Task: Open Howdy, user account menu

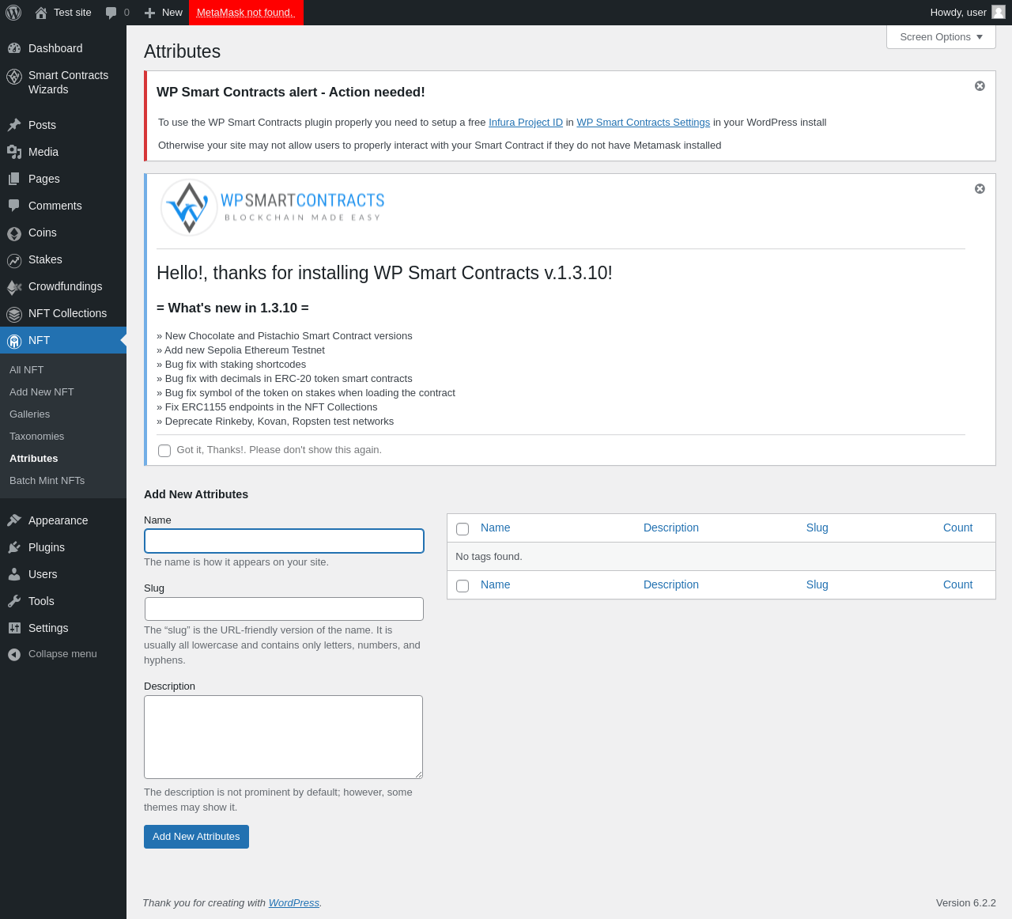Action: 967,13
